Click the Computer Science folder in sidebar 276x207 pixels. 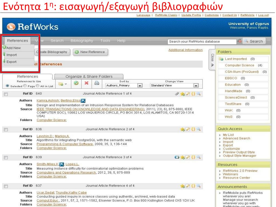[239, 65]
